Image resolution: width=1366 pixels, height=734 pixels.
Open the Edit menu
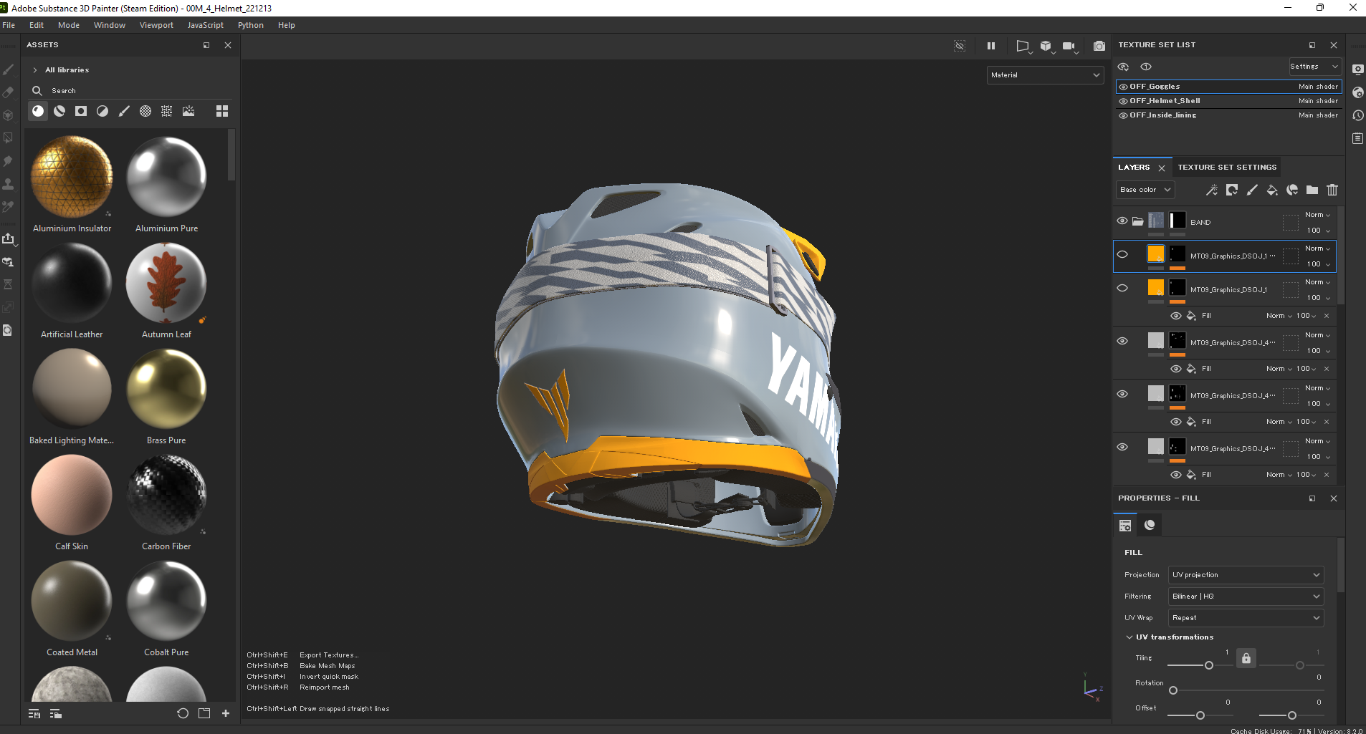37,25
